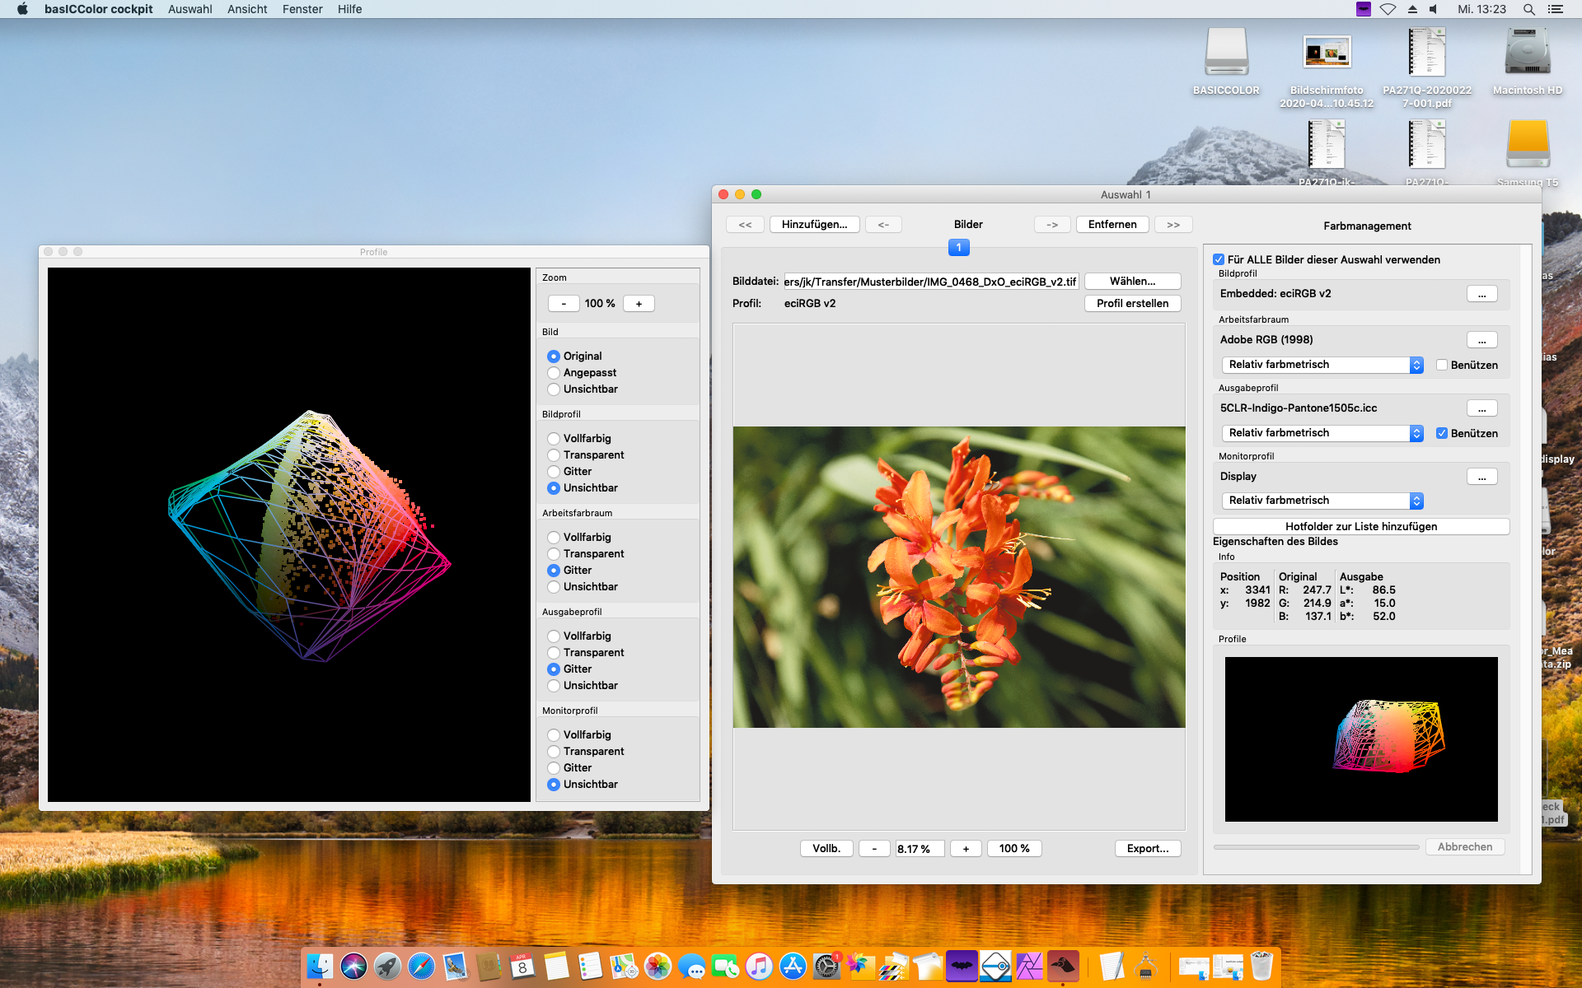Click the Bilddatei path input field
Image resolution: width=1582 pixels, height=988 pixels.
coord(930,282)
